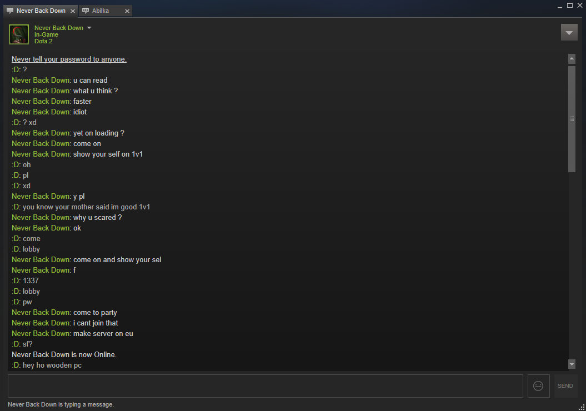
Task: Minimize the chat window
Action: click(x=560, y=6)
